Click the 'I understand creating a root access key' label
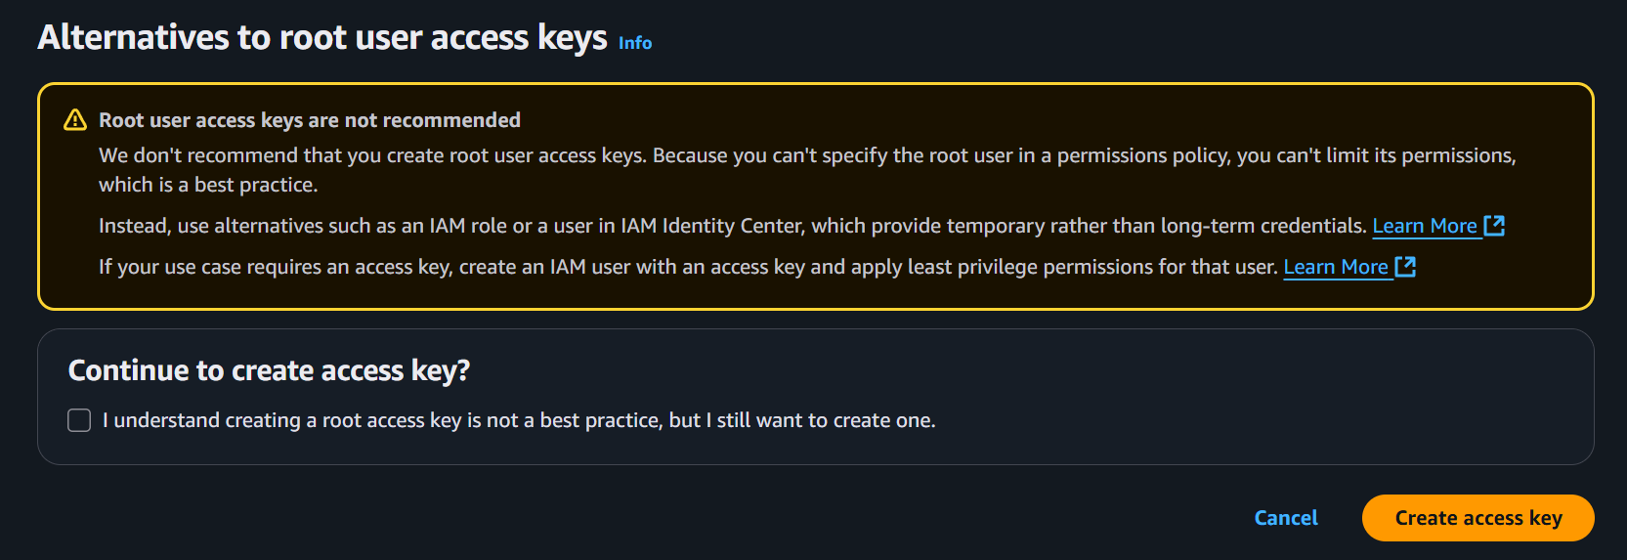This screenshot has height=560, width=1627. (519, 420)
